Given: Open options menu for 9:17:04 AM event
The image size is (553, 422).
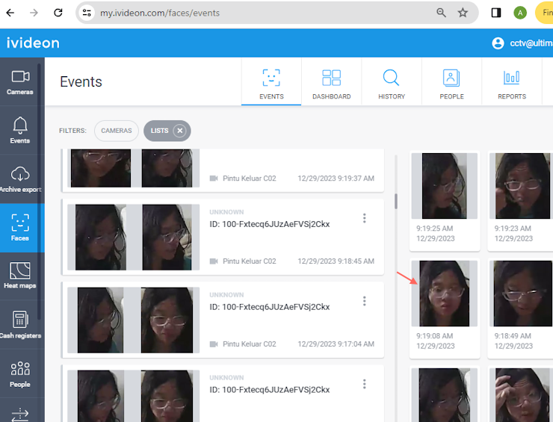Looking at the screenshot, I should (x=365, y=301).
